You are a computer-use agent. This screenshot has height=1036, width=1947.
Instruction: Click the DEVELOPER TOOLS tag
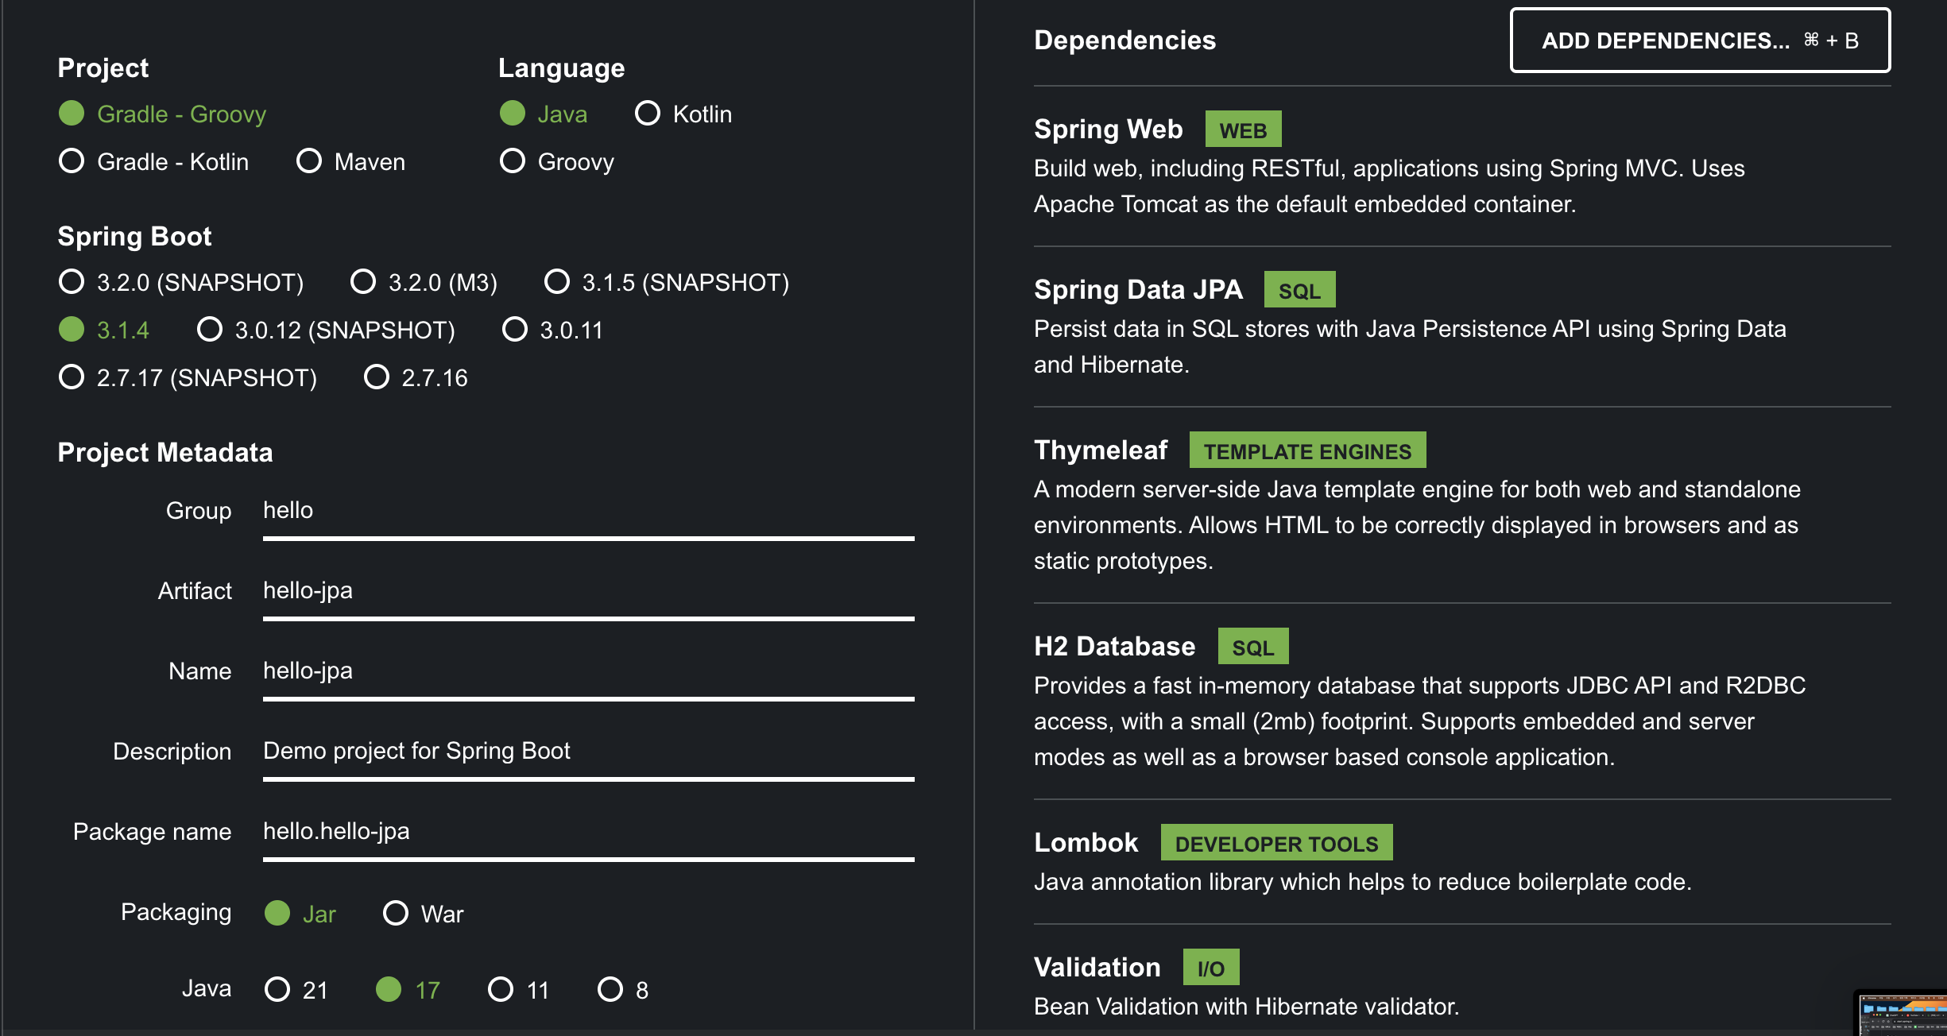coord(1276,843)
